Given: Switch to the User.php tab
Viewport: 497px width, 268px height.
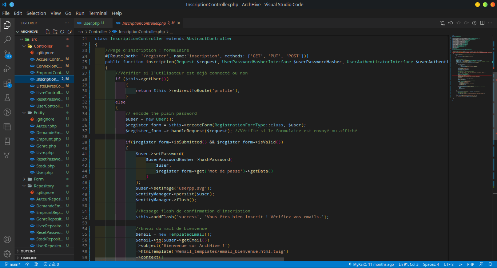Looking at the screenshot, I should coord(91,23).
